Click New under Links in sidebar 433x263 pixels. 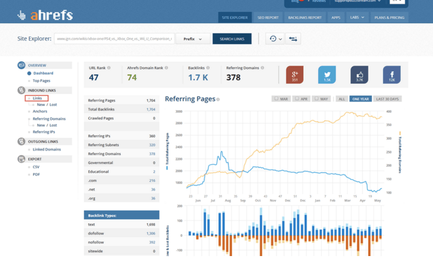[x=41, y=105]
